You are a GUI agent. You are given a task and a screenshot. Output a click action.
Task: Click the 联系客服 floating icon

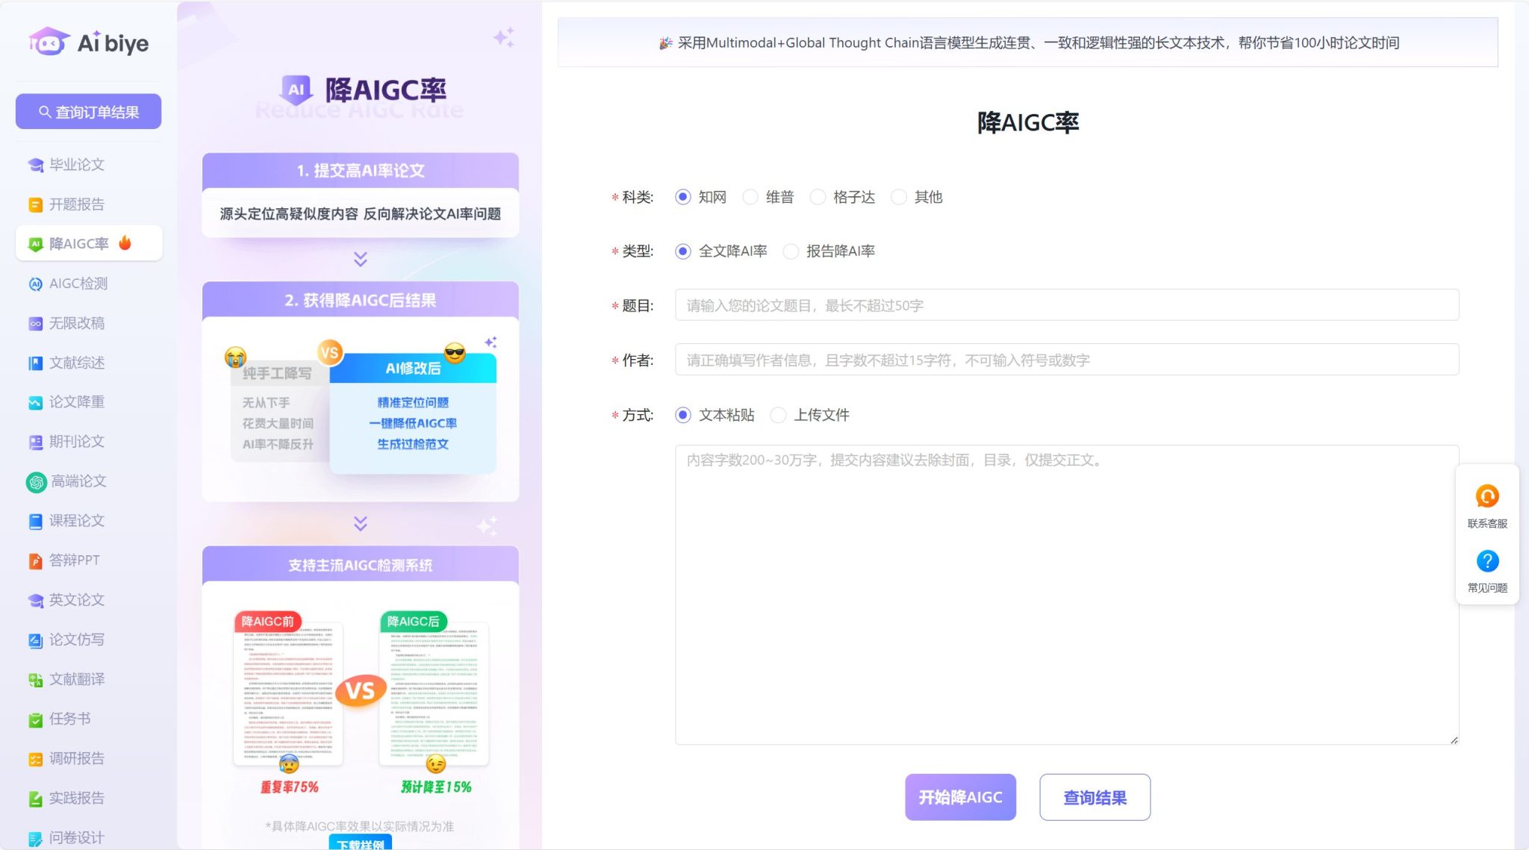point(1487,495)
